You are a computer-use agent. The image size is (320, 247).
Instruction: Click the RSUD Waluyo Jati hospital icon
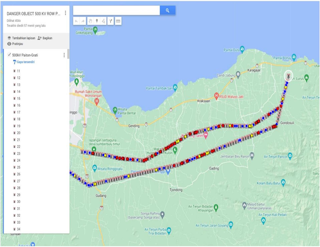(x=216, y=97)
